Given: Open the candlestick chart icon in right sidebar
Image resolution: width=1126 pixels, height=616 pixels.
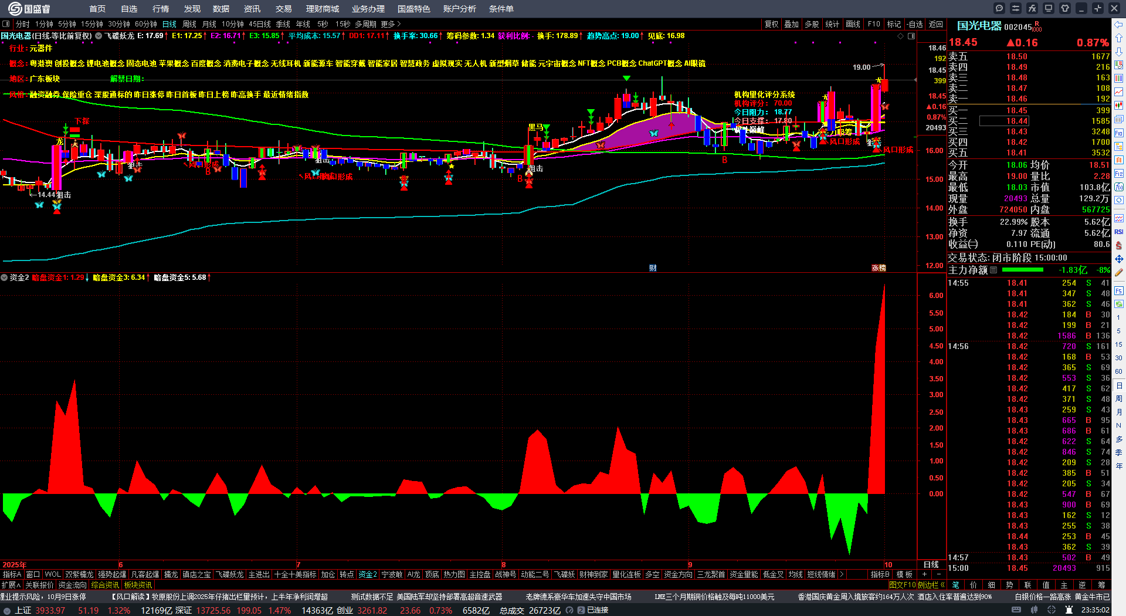Looking at the screenshot, I should click(1119, 106).
